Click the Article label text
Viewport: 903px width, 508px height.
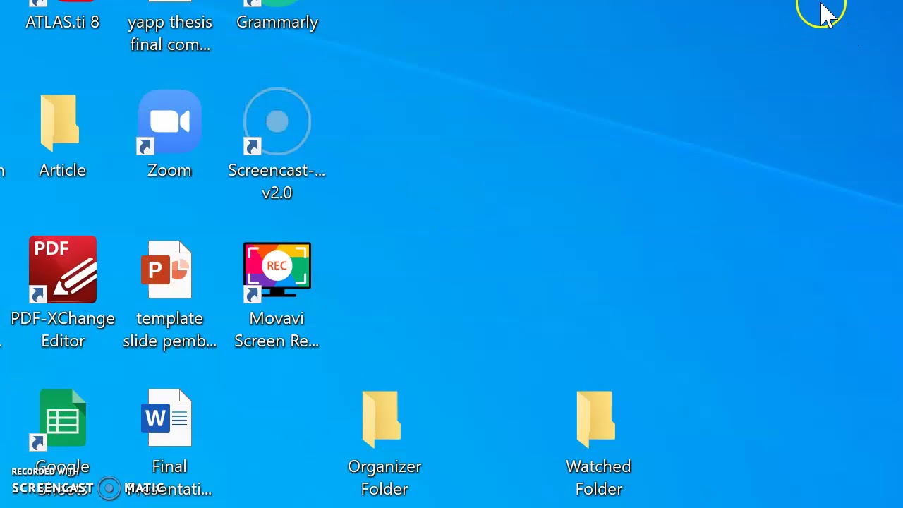[62, 170]
